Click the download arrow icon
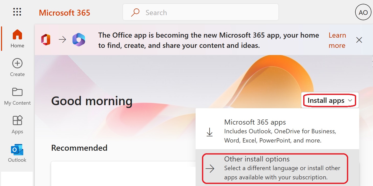Screen dimensions: 373x186 click(210, 132)
